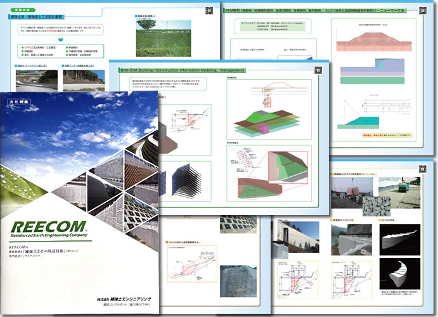Open the upper 3D CAD stepped wall rendering
This screenshot has height=317, width=438.
click(x=400, y=240)
